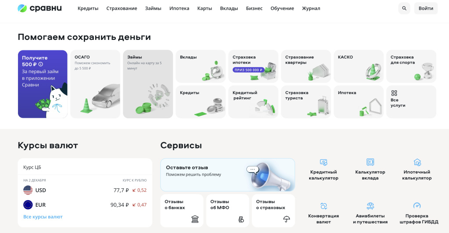Open the Страховка ипотеки card

click(x=253, y=66)
